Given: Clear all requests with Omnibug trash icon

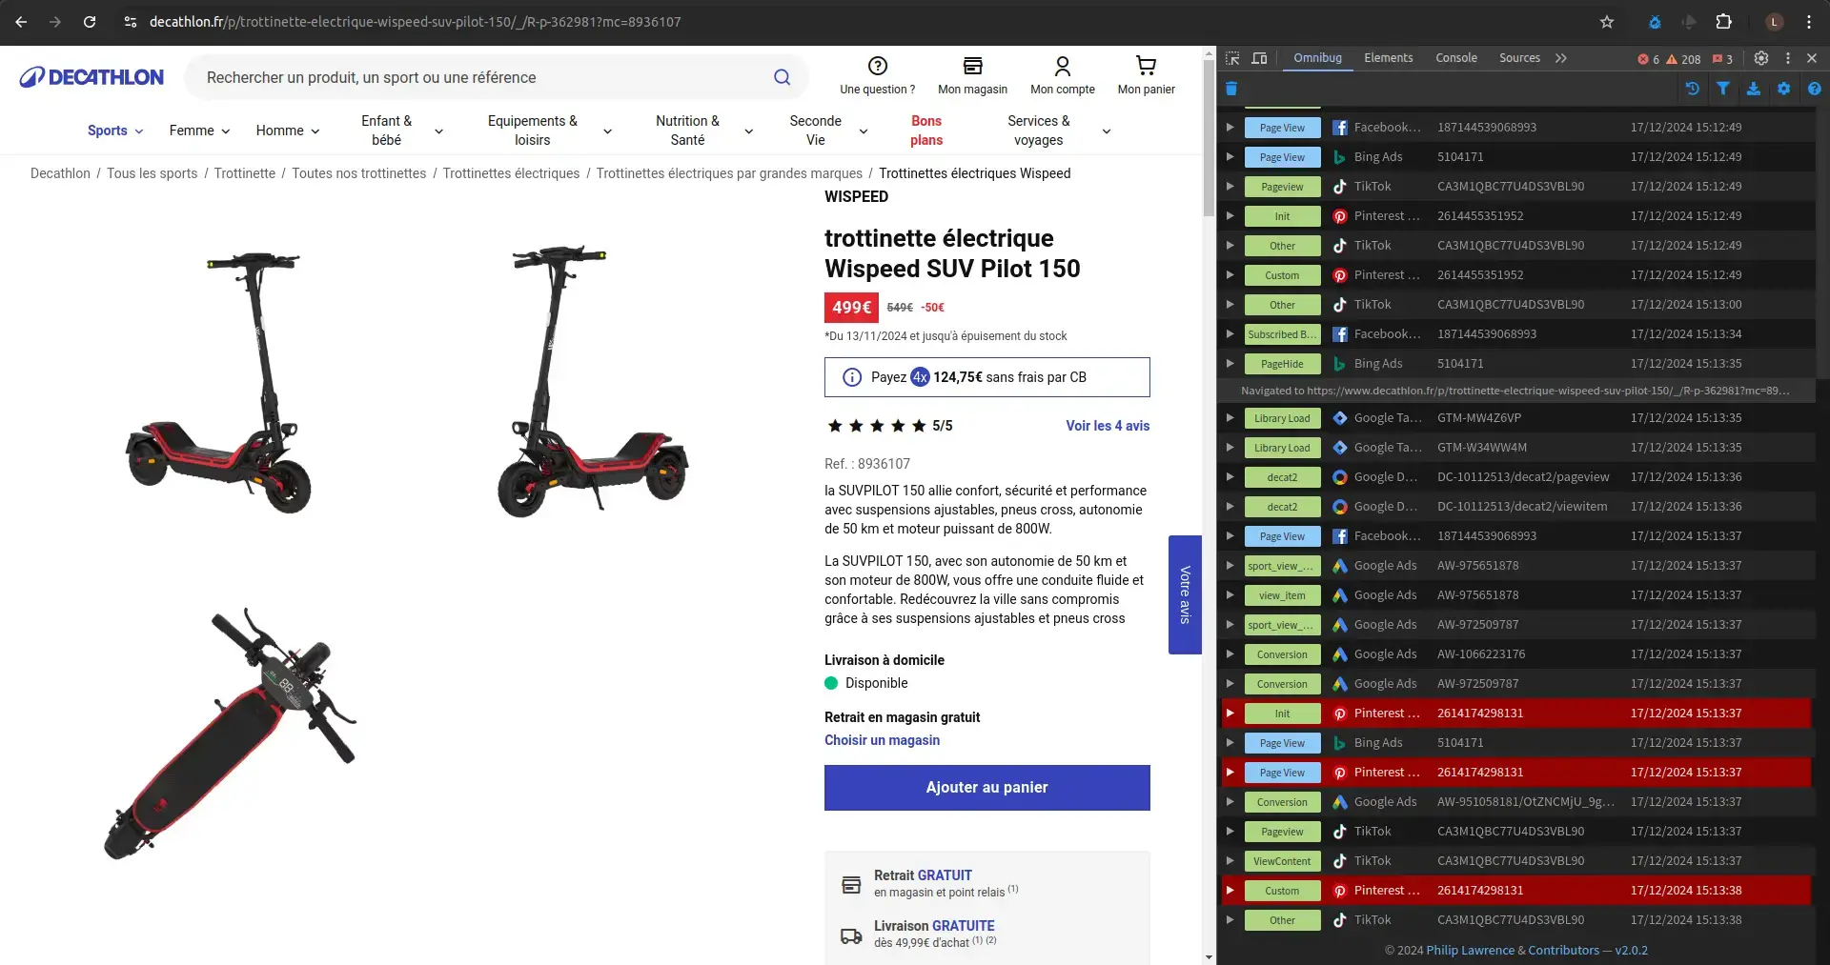Looking at the screenshot, I should (1231, 89).
